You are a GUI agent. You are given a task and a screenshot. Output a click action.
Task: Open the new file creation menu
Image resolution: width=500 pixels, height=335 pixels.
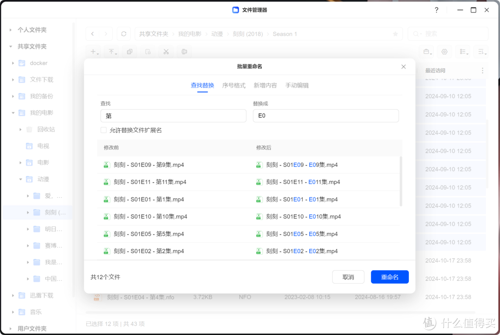click(94, 51)
